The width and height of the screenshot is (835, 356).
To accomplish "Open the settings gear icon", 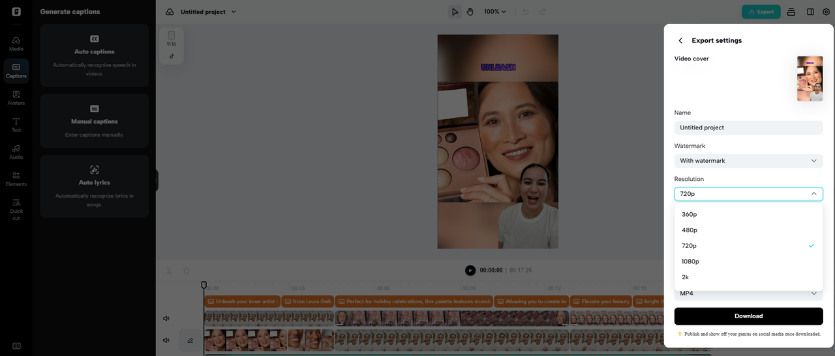I will point(826,12).
